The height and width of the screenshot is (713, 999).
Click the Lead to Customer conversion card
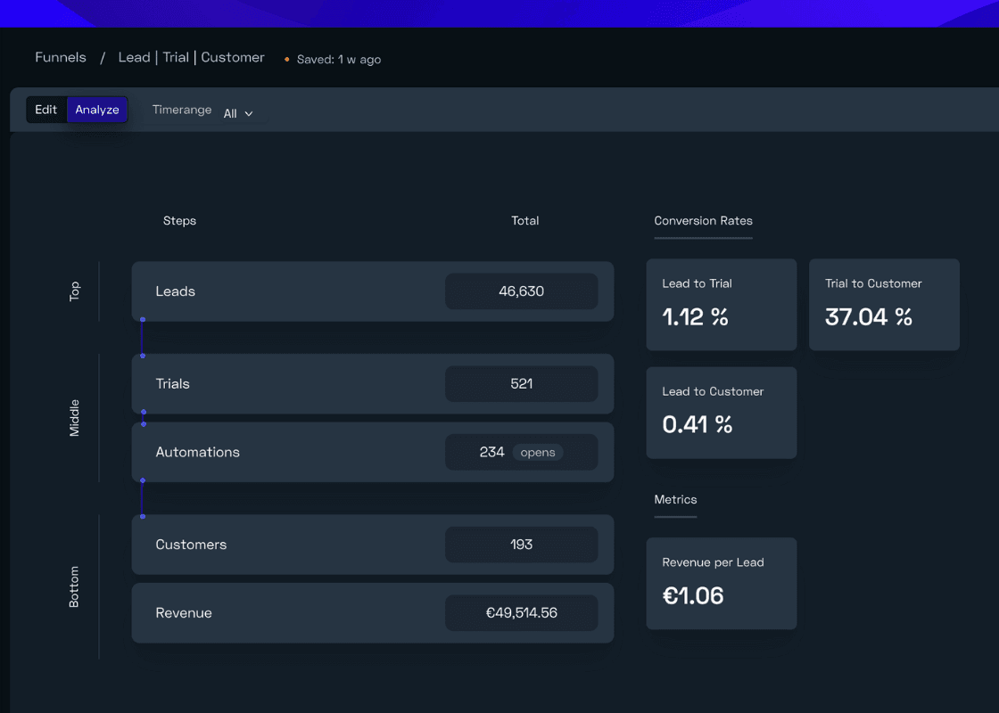(x=721, y=413)
